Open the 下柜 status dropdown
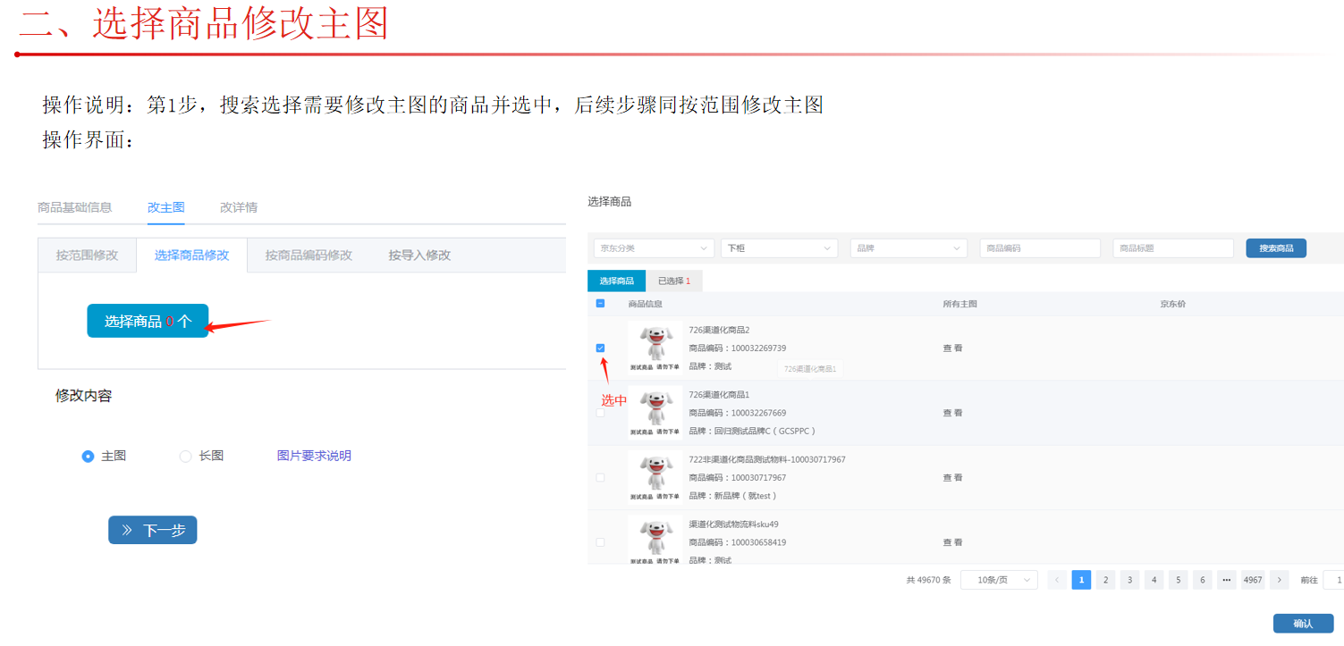This screenshot has height=646, width=1344. point(778,248)
